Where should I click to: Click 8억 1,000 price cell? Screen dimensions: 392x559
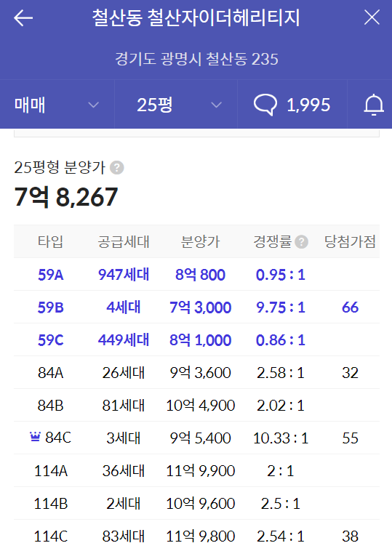click(200, 340)
